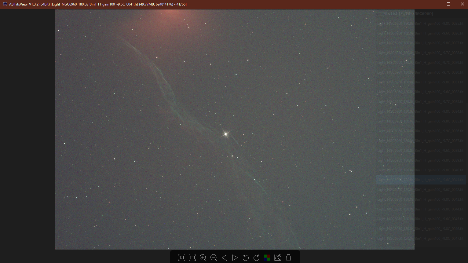
Task: Toggle the auto histogram stretch icon
Action: pyautogui.click(x=278, y=258)
